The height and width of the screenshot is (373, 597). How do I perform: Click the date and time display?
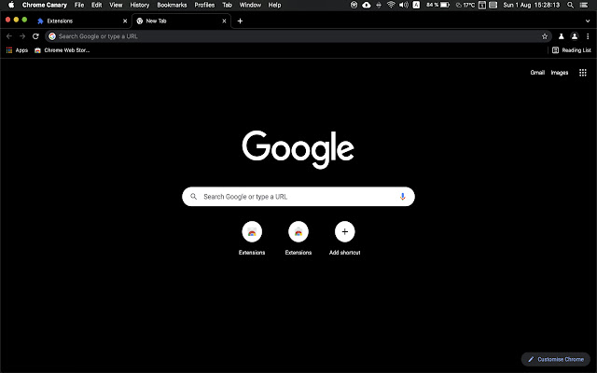531,5
